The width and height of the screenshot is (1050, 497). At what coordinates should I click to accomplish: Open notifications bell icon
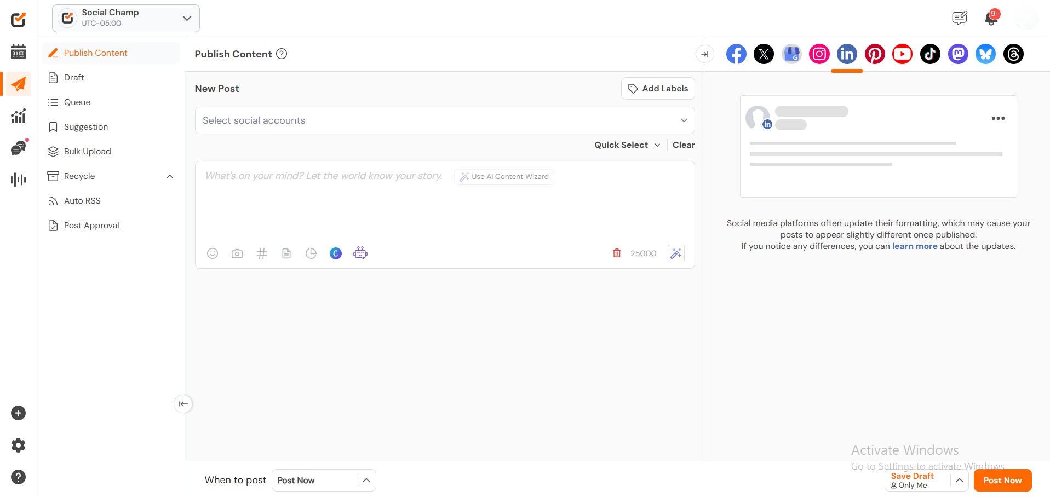point(990,19)
